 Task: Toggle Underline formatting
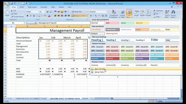click(x=34, y=16)
